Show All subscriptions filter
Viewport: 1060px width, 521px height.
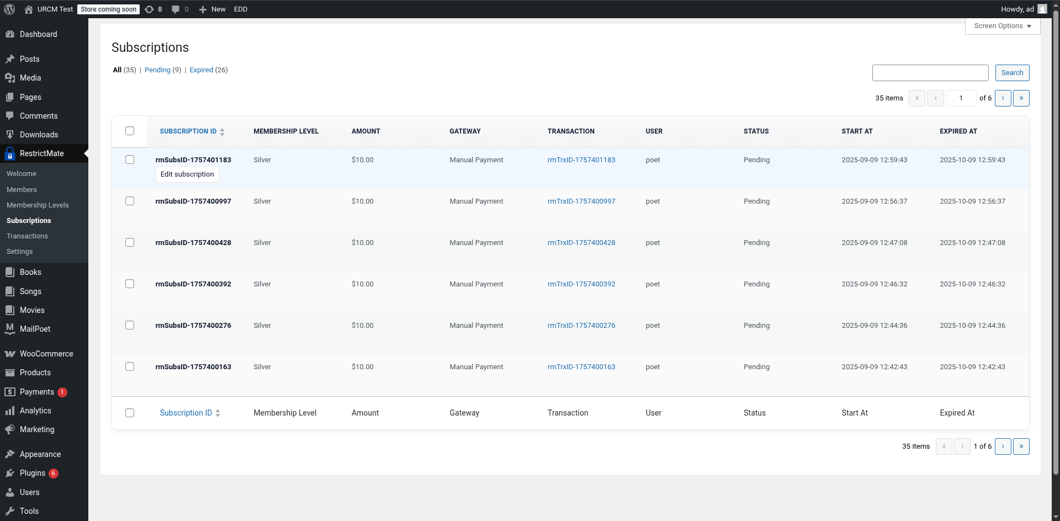(x=117, y=70)
